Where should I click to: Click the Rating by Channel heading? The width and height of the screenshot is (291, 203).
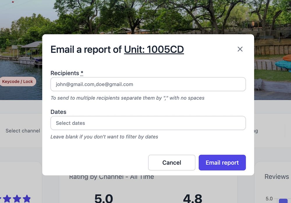pyautogui.click(x=111, y=177)
